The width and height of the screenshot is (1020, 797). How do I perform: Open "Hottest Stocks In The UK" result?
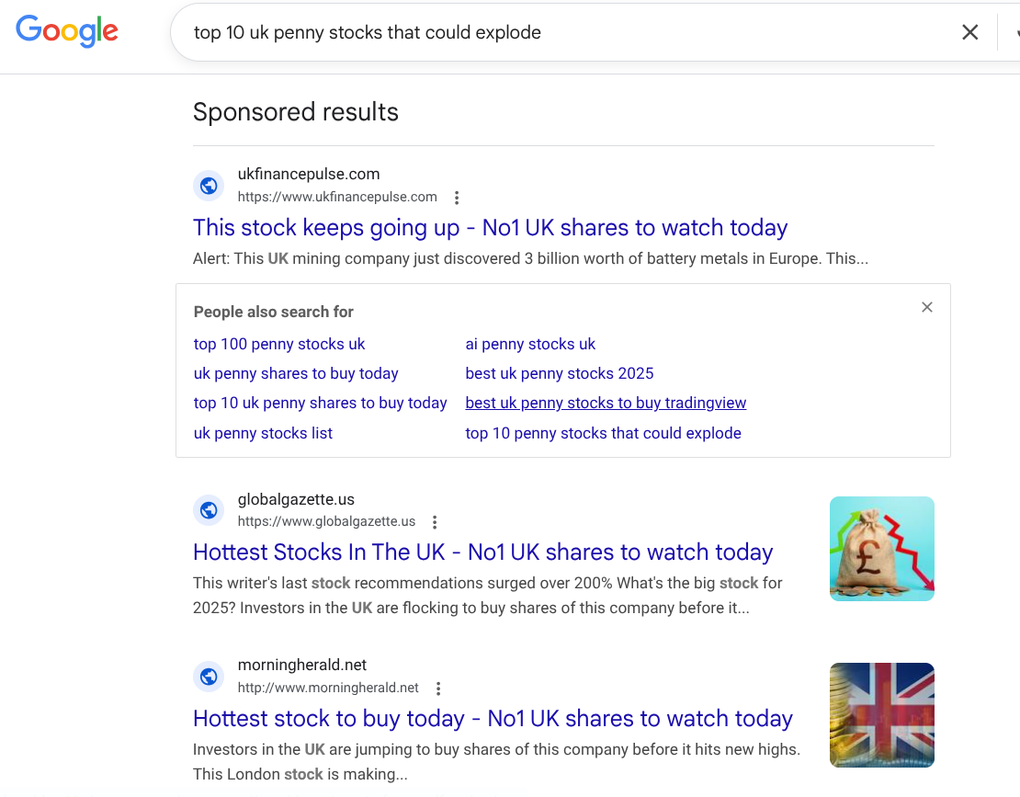[482, 552]
